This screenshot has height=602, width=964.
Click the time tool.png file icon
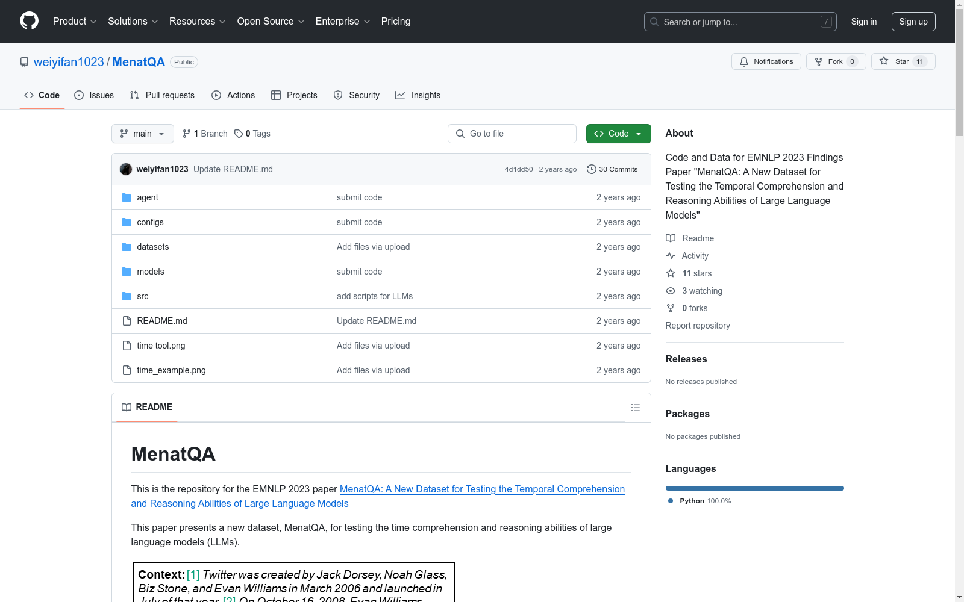click(127, 346)
